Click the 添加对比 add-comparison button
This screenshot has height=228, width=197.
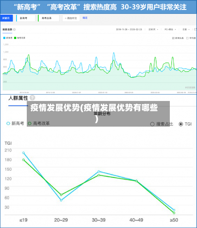point(71,18)
